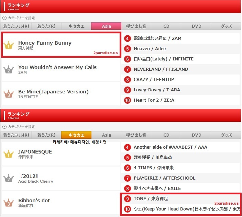This screenshot has width=242, height=217.
Task: Click rank 6 badge next to 4 TIMES
Action: click(x=128, y=168)
